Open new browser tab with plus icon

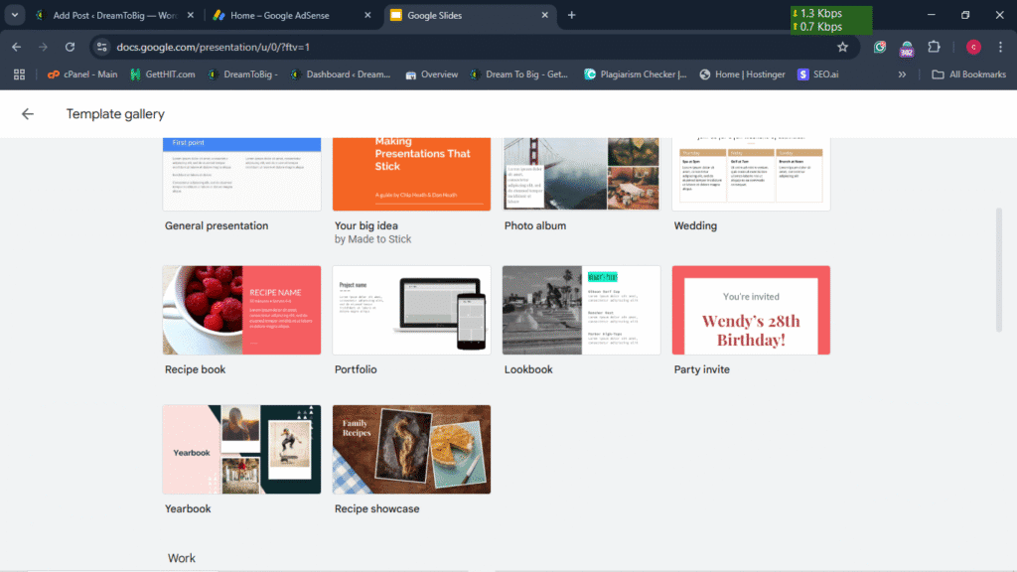pos(571,15)
